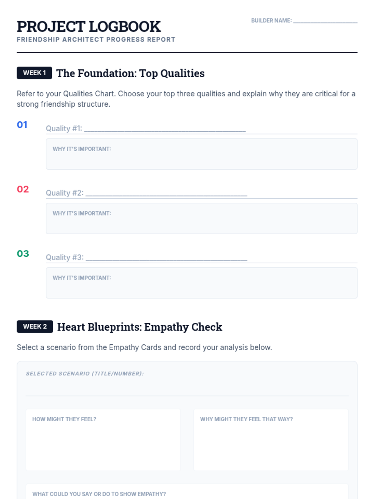Click the show empathy response box
The width and height of the screenshot is (374, 499).
pos(187,492)
